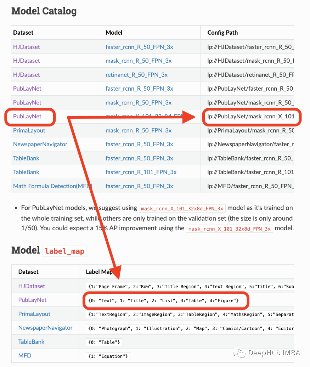Screen dimensions: 310x367
Task: Click HJDataset's mask_rcnn_R_50_FPN_3x model link
Action: (139, 61)
